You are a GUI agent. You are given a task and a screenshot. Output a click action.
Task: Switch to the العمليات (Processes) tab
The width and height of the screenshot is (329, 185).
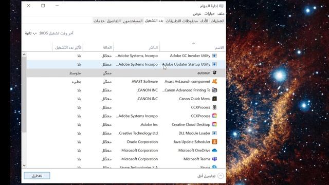(217, 21)
